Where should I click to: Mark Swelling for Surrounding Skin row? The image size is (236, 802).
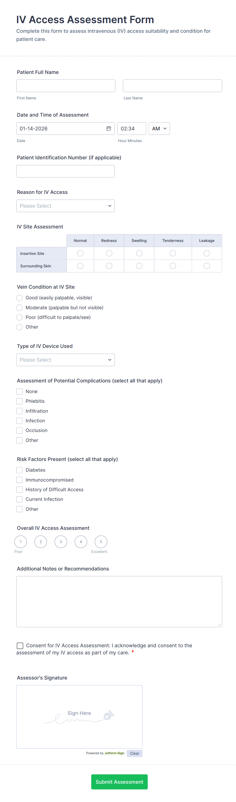(139, 266)
